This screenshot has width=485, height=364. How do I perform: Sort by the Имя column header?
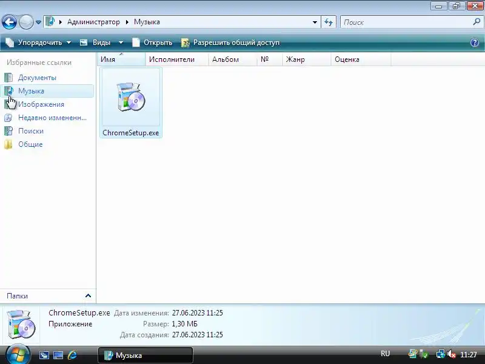pyautogui.click(x=121, y=59)
